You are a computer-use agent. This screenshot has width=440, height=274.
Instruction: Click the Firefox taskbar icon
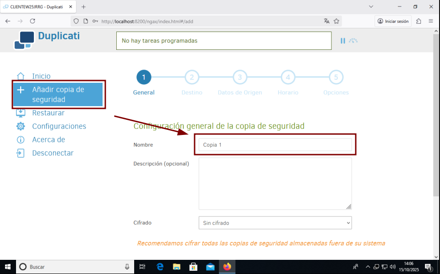(x=227, y=267)
